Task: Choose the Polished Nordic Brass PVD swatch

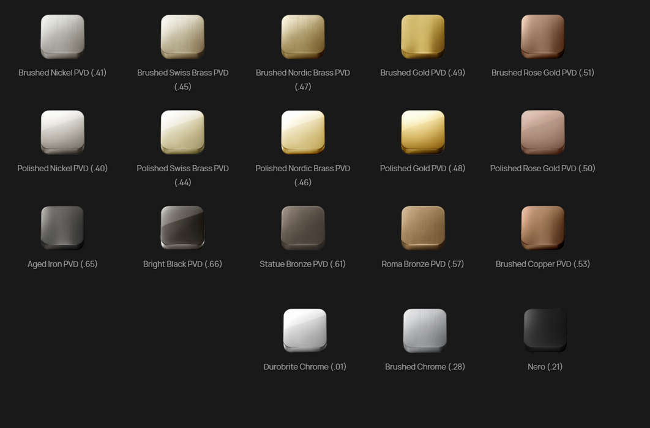Action: (x=303, y=132)
